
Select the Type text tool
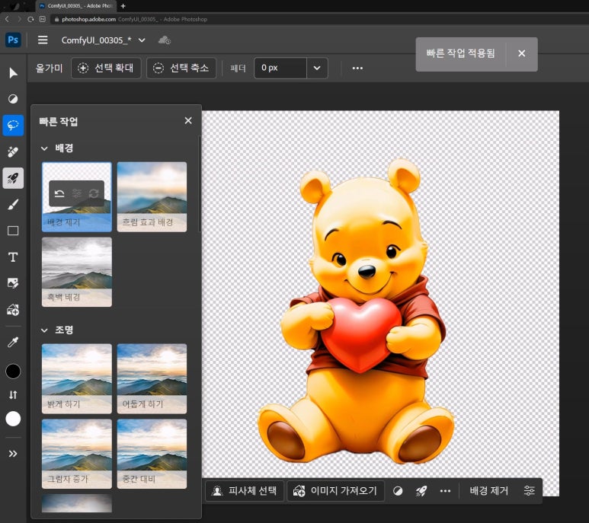[x=13, y=257]
